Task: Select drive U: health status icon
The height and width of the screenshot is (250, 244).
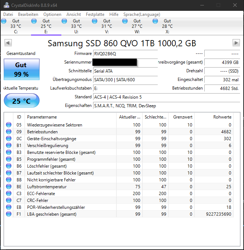Action: (64, 21)
